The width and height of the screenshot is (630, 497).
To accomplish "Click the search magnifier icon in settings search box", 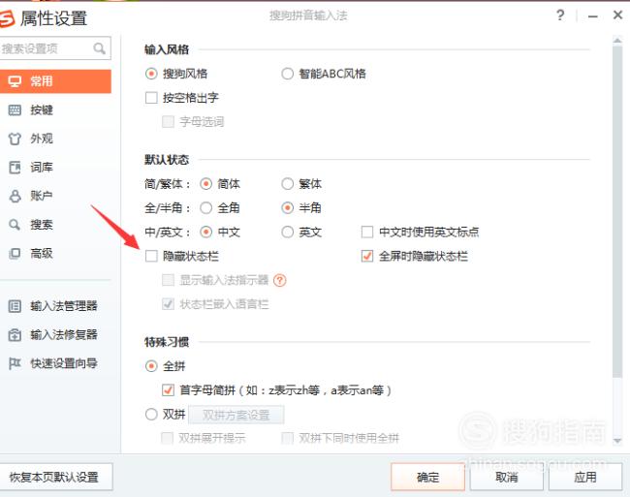I will point(99,48).
